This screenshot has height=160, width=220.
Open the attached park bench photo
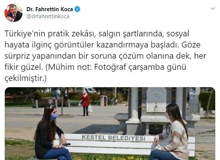[110, 124]
